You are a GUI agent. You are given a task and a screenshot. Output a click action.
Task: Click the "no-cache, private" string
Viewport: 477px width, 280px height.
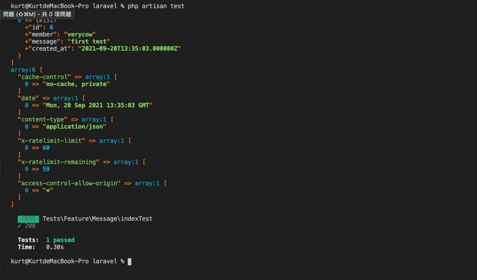tap(76, 84)
